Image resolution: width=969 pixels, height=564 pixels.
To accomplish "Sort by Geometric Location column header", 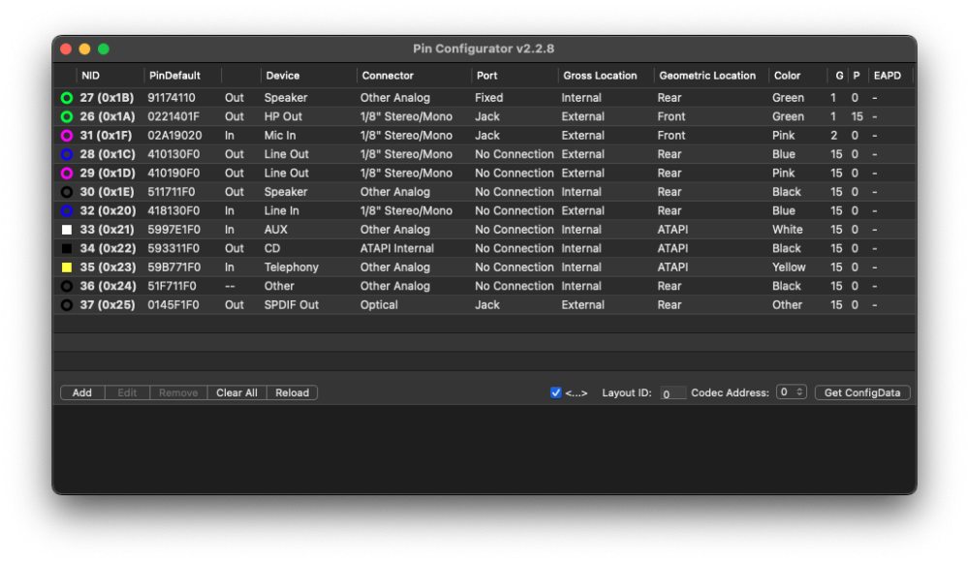I will coord(707,76).
